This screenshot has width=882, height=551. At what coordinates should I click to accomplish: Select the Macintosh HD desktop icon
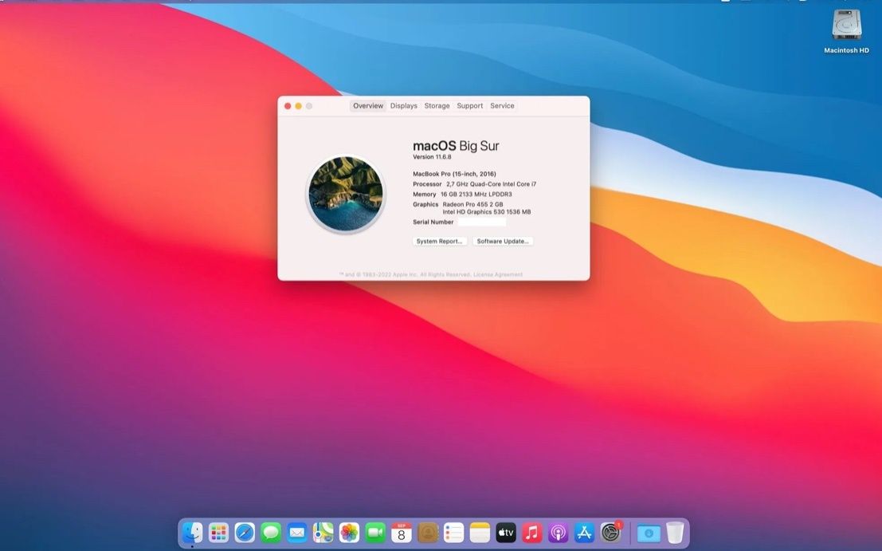pyautogui.click(x=847, y=31)
